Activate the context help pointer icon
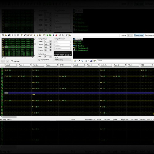Screen dimensions: 154x154 (25, 35)
